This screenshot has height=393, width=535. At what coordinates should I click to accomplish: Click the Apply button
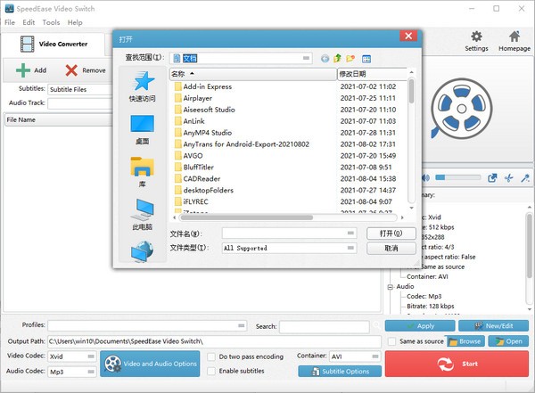420,326
